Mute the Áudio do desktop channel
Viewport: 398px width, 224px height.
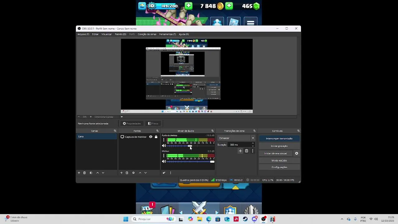pyautogui.click(x=164, y=146)
